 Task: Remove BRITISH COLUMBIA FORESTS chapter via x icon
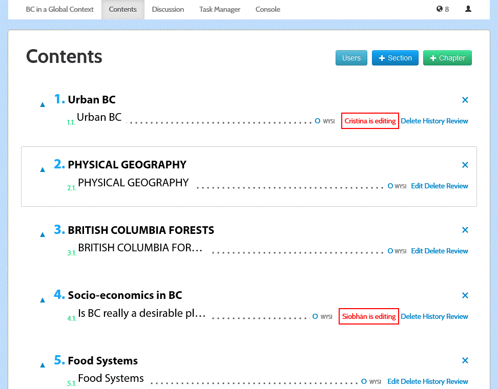[x=465, y=230]
